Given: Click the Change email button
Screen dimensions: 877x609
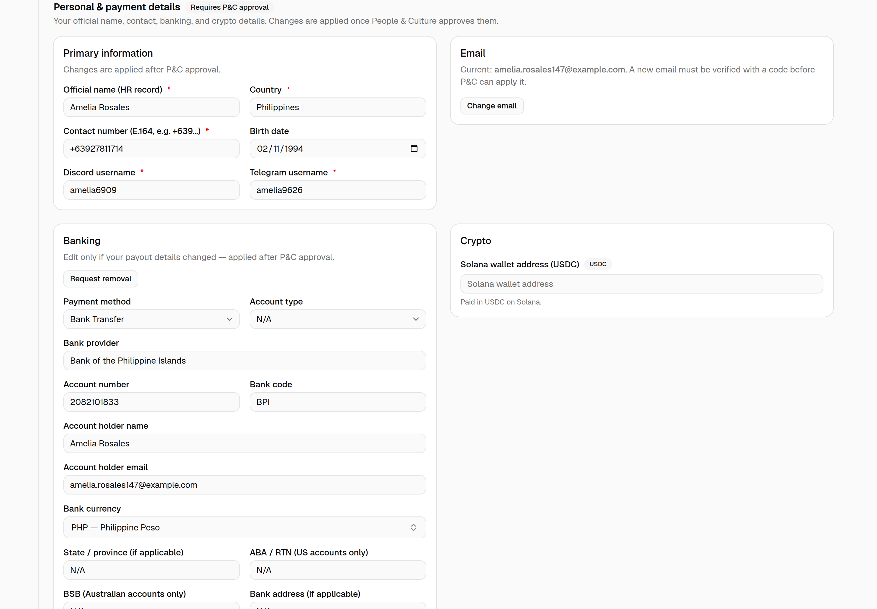Looking at the screenshot, I should (491, 106).
